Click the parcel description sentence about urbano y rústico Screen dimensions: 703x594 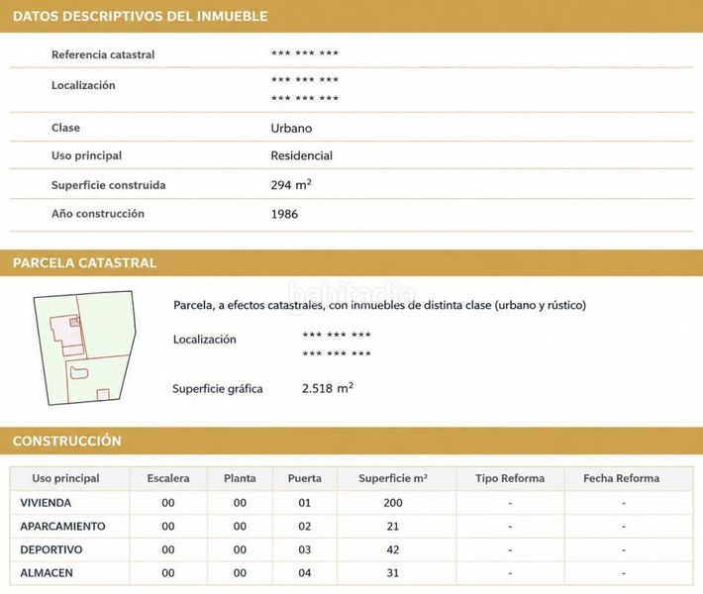380,305
